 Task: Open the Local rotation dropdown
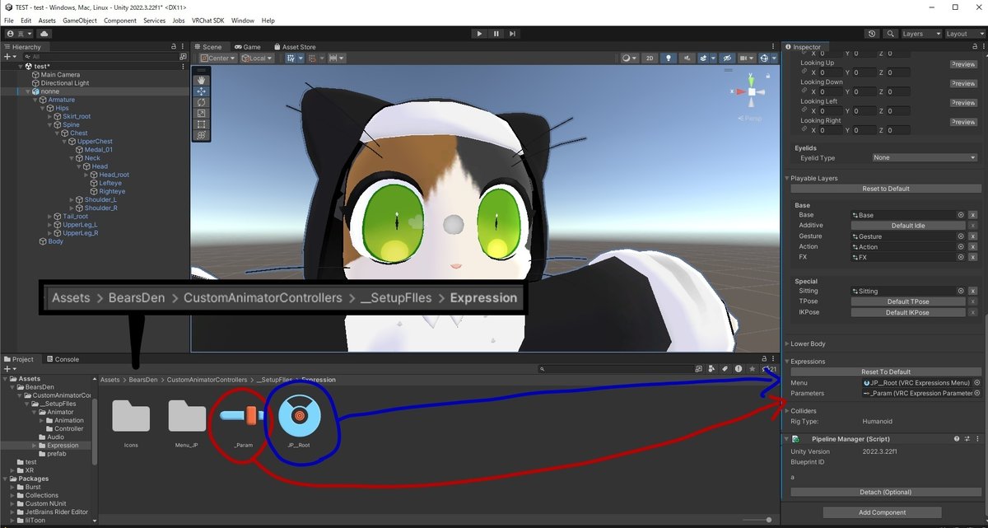(259, 58)
